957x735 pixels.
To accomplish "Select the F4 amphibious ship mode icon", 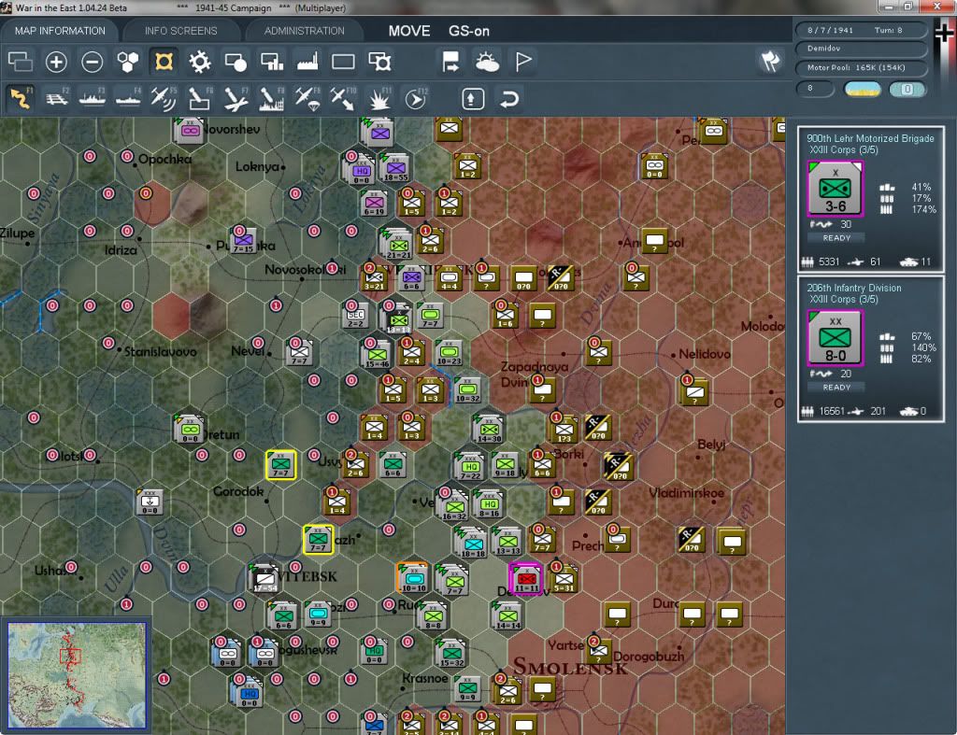I will [x=128, y=98].
